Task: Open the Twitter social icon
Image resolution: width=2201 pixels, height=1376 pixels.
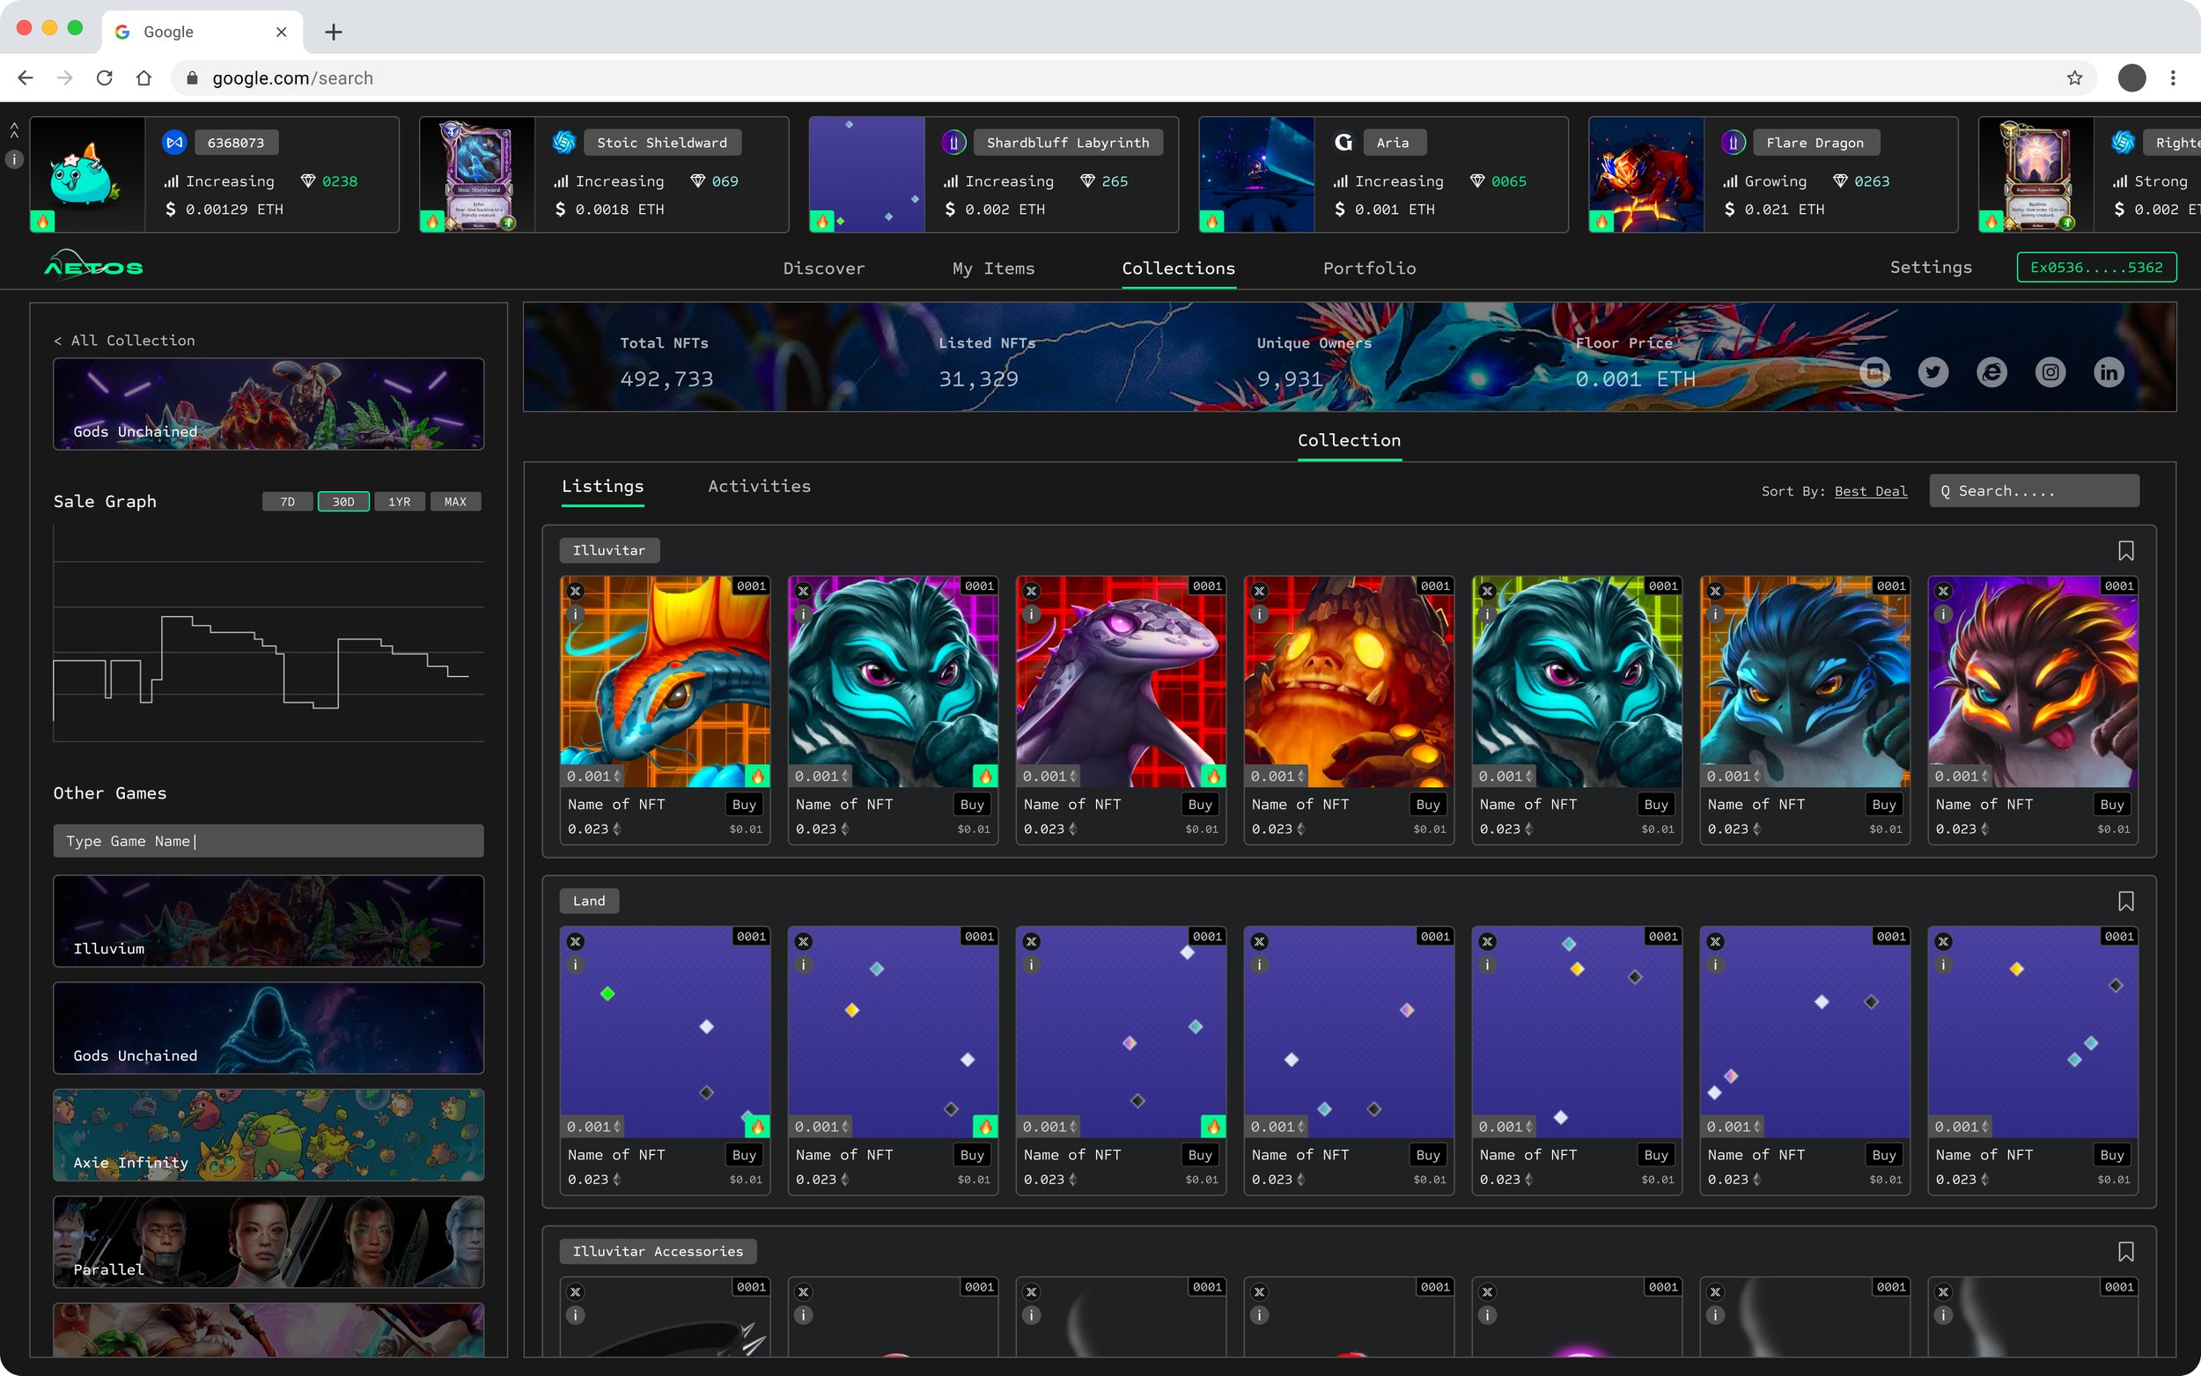Action: 1932,372
